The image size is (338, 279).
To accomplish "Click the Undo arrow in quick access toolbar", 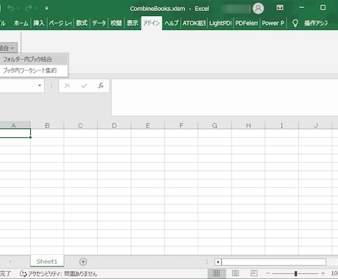I will pos(10,8).
